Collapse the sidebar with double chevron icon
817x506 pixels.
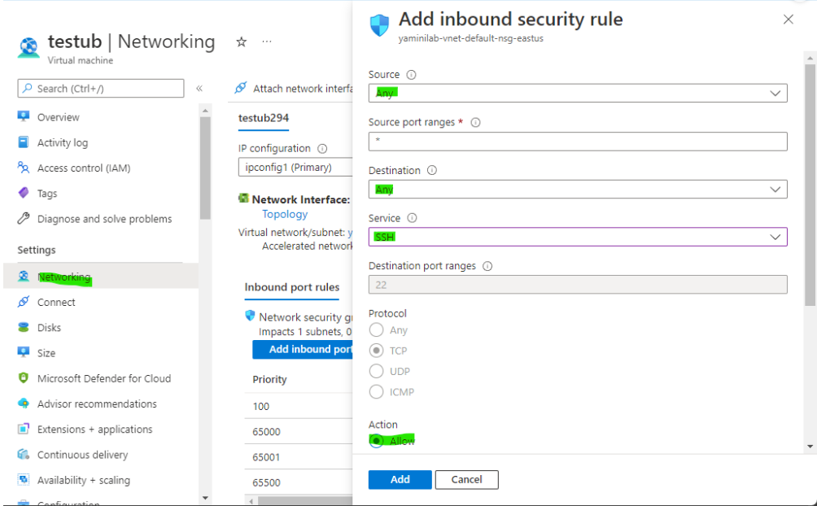click(199, 89)
